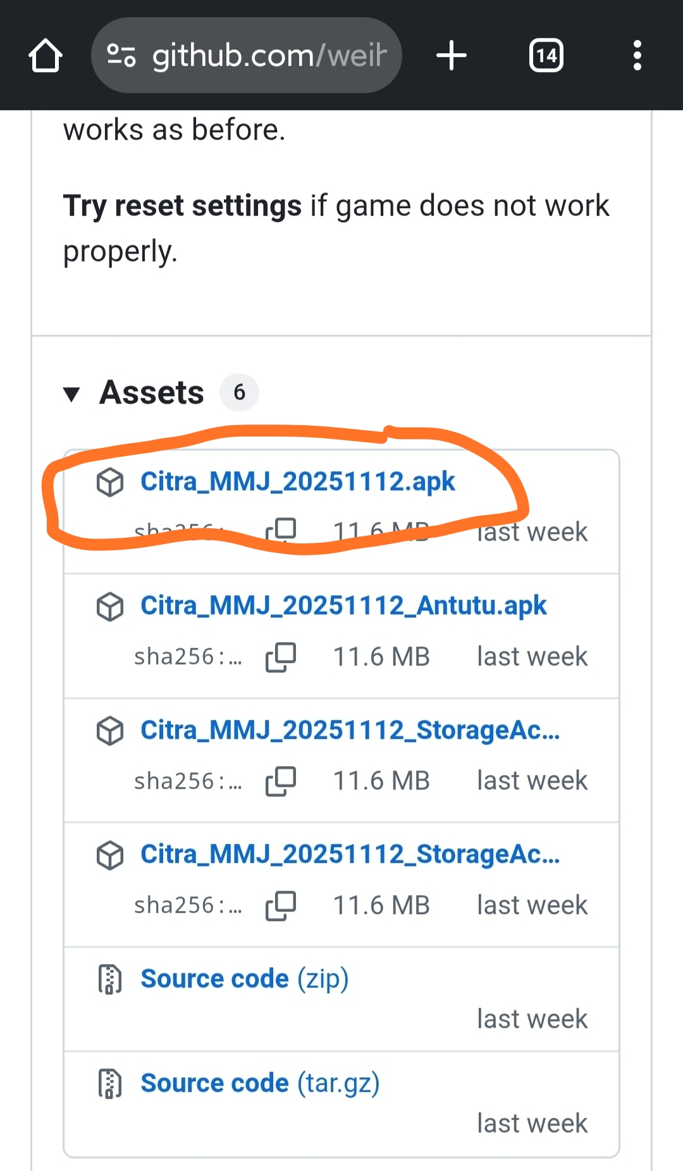Download Citra_MMJ_20251112_Antutu.apk

coord(343,606)
